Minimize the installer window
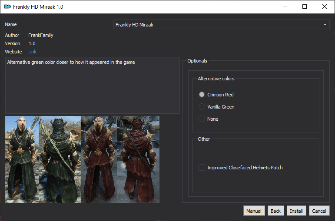The height and width of the screenshot is (221, 335). tap(285, 7)
